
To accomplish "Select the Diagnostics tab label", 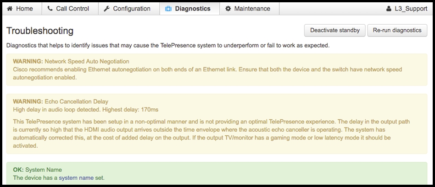I will [193, 9].
